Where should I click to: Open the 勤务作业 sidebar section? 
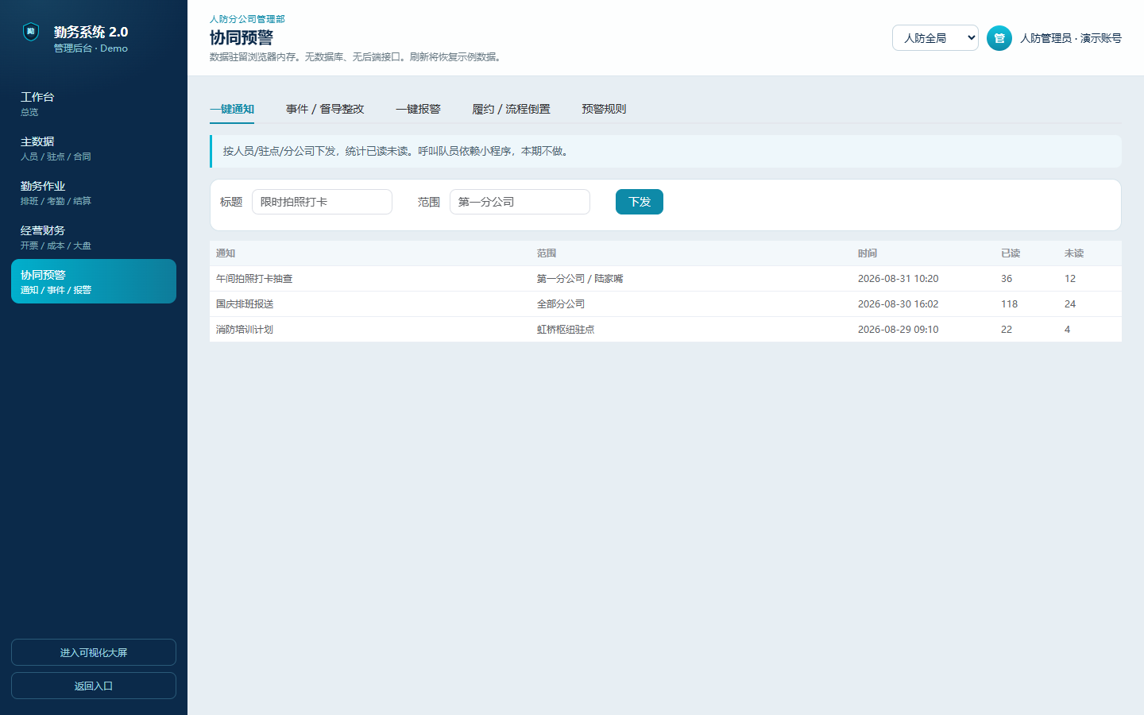[94, 192]
